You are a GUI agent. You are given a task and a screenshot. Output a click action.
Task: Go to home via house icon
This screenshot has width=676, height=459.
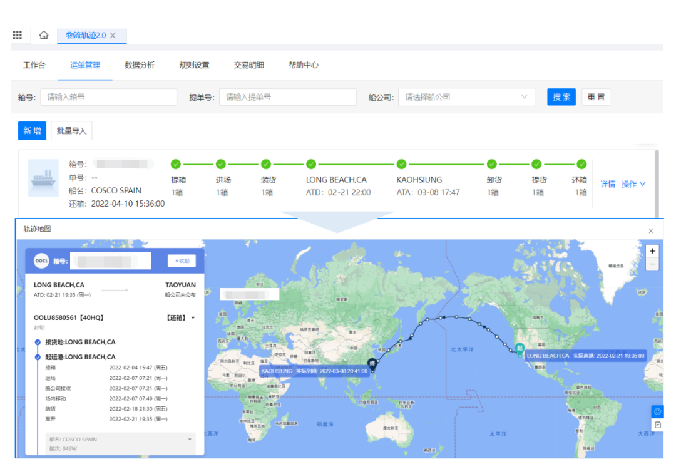[44, 35]
